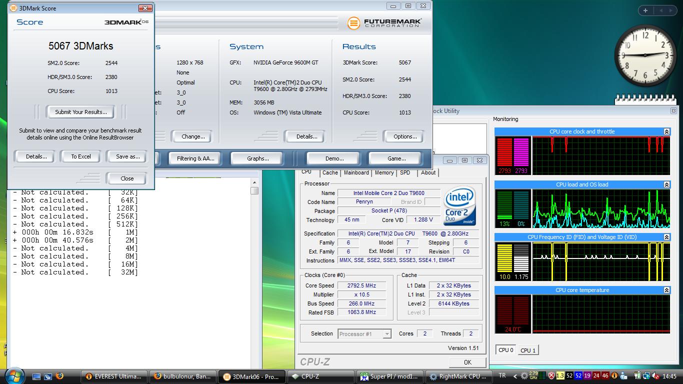Launch the 3DMark Demo
The image size is (683, 384).
click(x=334, y=158)
